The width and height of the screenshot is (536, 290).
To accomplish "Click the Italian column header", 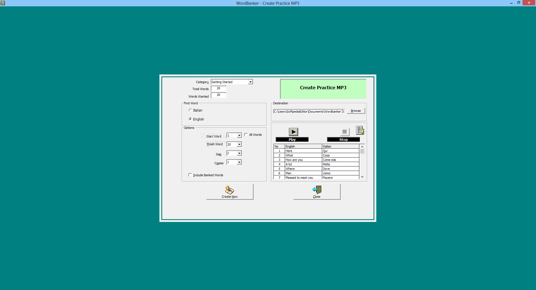I will (x=340, y=146).
